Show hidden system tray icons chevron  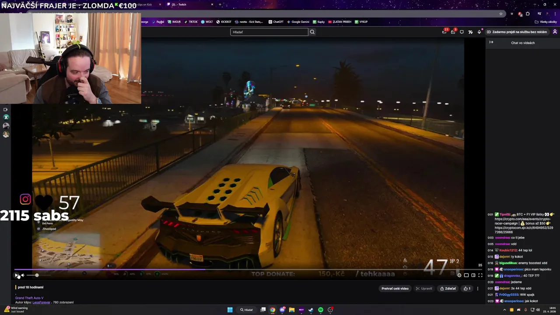[x=504, y=310]
